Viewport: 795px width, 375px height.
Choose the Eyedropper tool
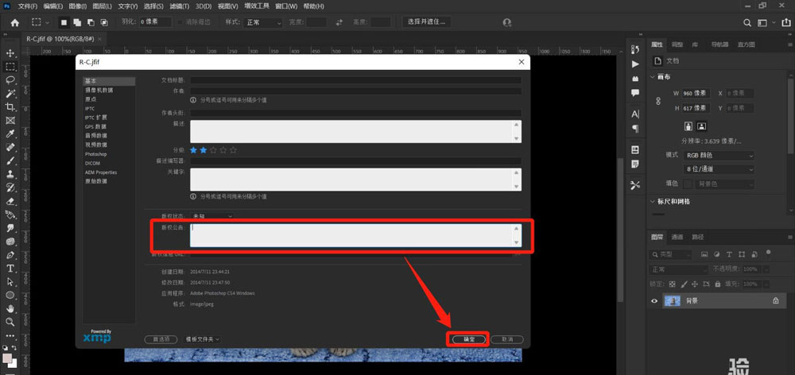pyautogui.click(x=11, y=133)
